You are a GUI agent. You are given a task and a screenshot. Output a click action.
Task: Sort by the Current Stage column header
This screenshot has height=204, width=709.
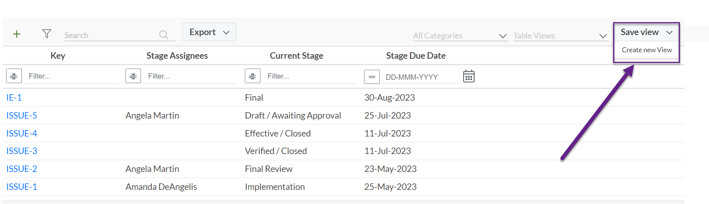[296, 56]
